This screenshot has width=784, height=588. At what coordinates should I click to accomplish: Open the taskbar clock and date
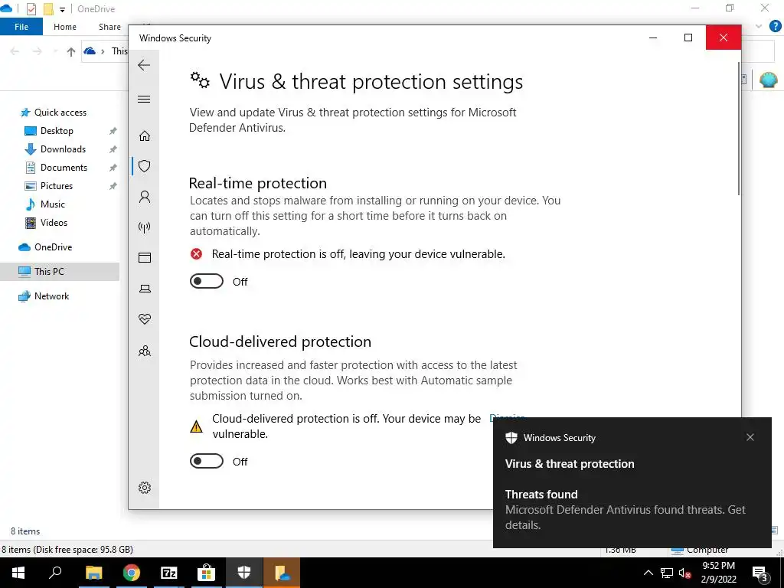tap(718, 573)
